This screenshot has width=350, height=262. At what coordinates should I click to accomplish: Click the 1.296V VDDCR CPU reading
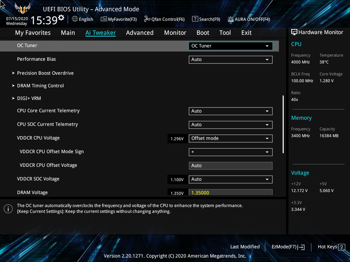coord(177,139)
